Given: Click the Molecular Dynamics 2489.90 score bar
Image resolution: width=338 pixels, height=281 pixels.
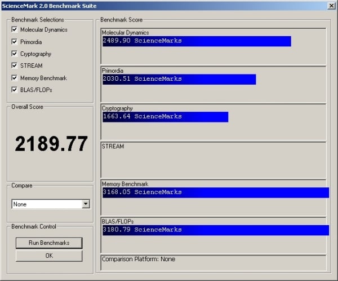Looking at the screenshot, I should [x=197, y=41].
